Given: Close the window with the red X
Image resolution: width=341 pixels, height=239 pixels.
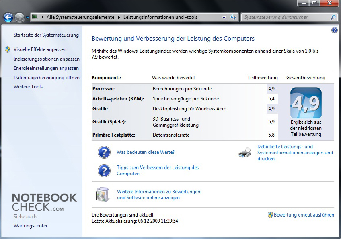Looking at the screenshot, I should tap(329, 3).
